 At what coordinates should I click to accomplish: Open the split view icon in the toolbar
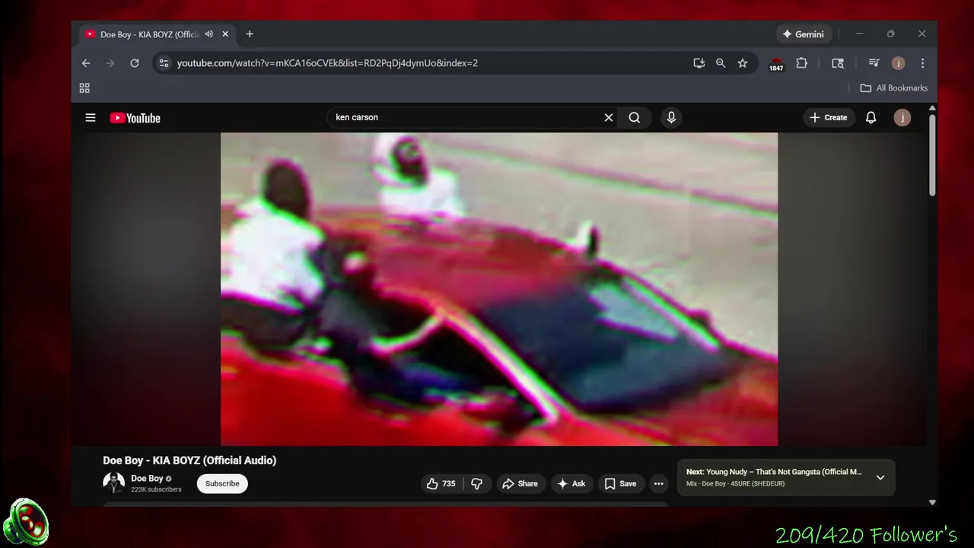838,63
